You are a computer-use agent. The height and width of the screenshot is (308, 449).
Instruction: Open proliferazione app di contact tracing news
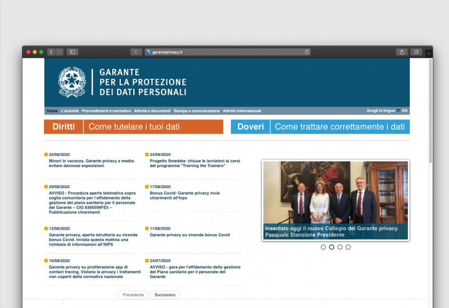(95, 272)
